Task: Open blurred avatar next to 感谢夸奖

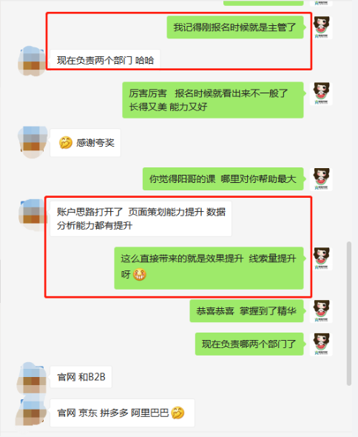Action: click(x=33, y=142)
